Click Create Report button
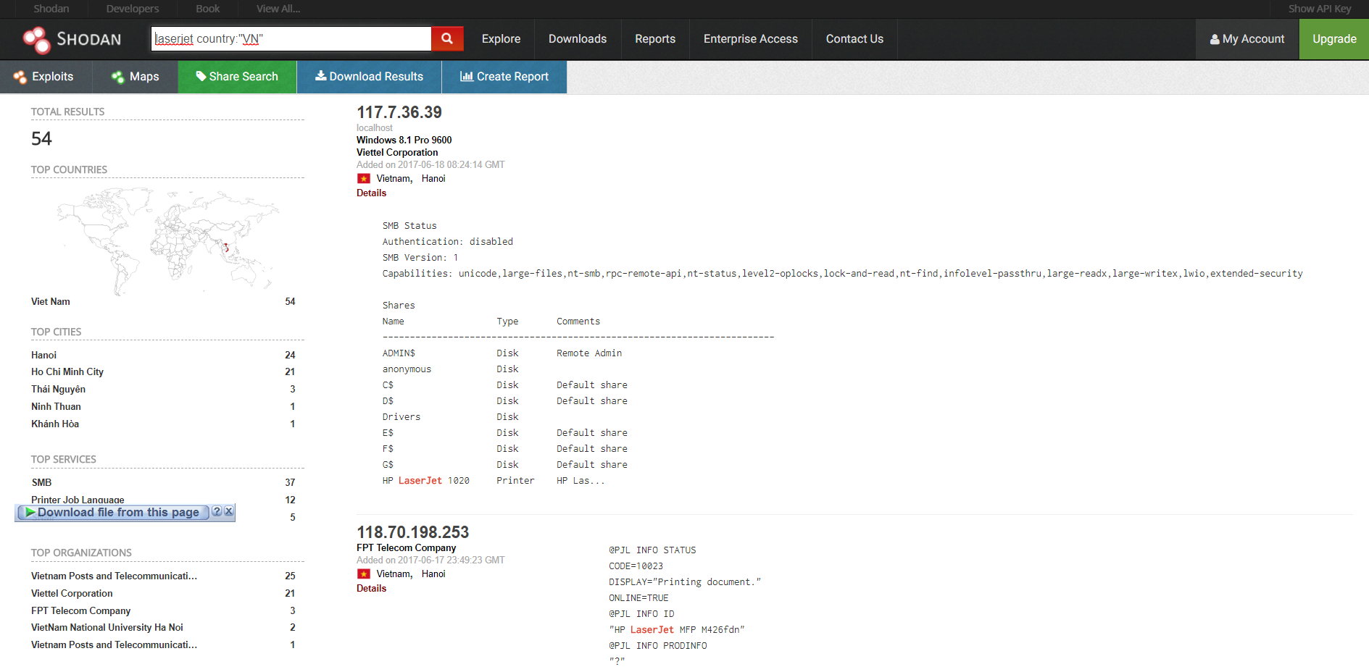Image resolution: width=1369 pixels, height=672 pixels. pyautogui.click(x=504, y=77)
